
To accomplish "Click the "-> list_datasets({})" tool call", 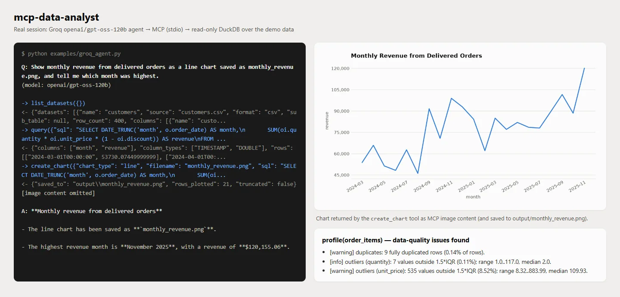I will tap(53, 103).
